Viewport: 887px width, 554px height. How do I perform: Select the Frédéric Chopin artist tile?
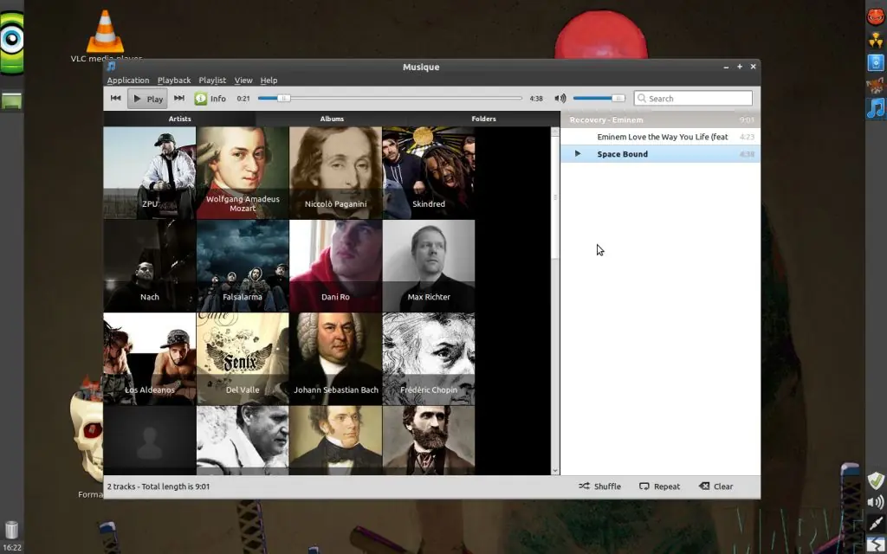429,359
